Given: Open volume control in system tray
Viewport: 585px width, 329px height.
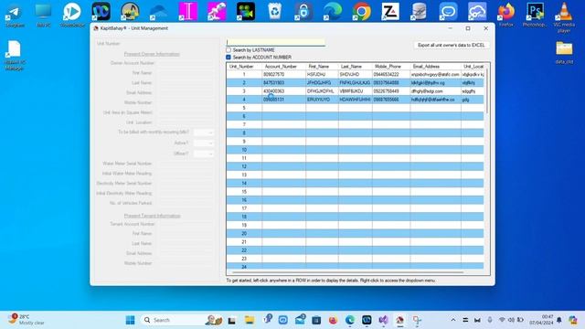Looking at the screenshot, I should pos(511,320).
